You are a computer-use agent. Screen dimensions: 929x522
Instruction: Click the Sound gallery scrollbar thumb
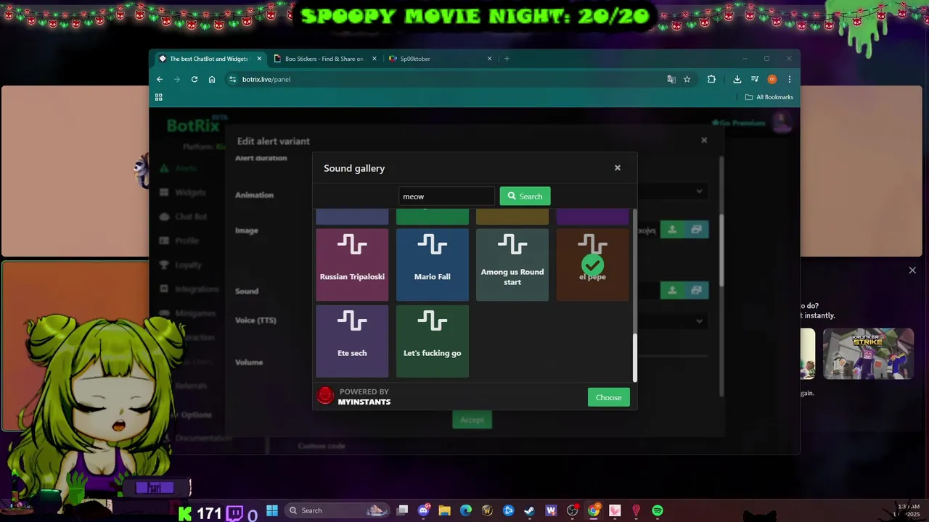[635, 357]
